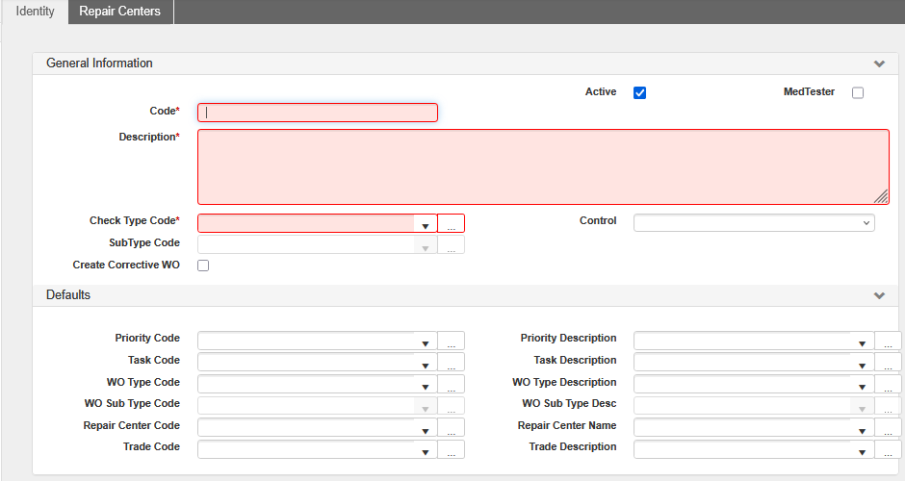This screenshot has width=905, height=481.
Task: Click the ellipsis button beside Task Code
Action: pyautogui.click(x=451, y=363)
